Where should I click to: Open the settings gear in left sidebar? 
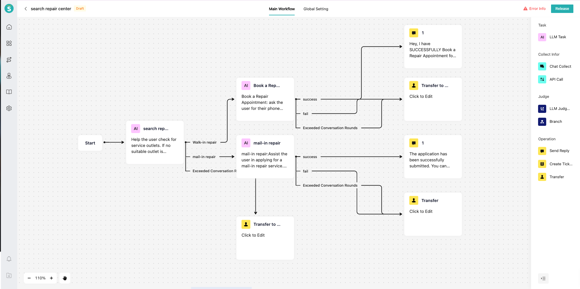9,108
